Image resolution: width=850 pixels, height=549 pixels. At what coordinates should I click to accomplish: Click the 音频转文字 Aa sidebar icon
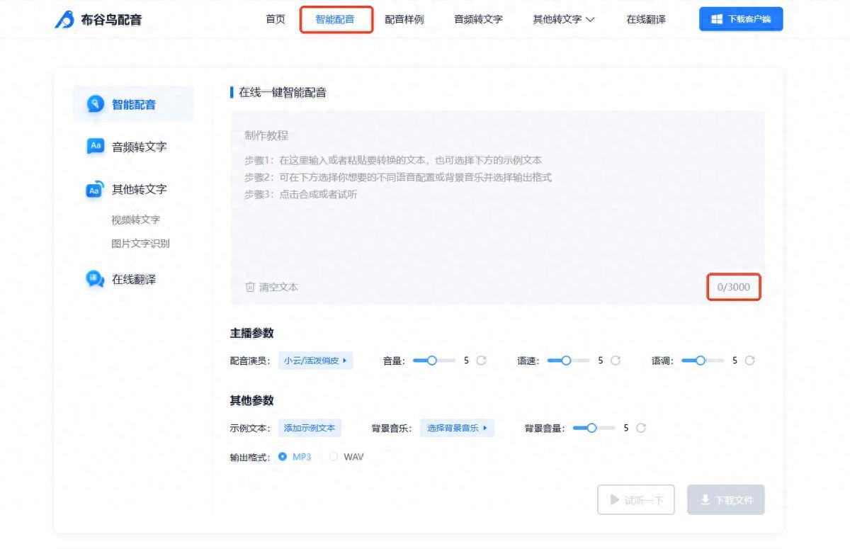tap(95, 147)
